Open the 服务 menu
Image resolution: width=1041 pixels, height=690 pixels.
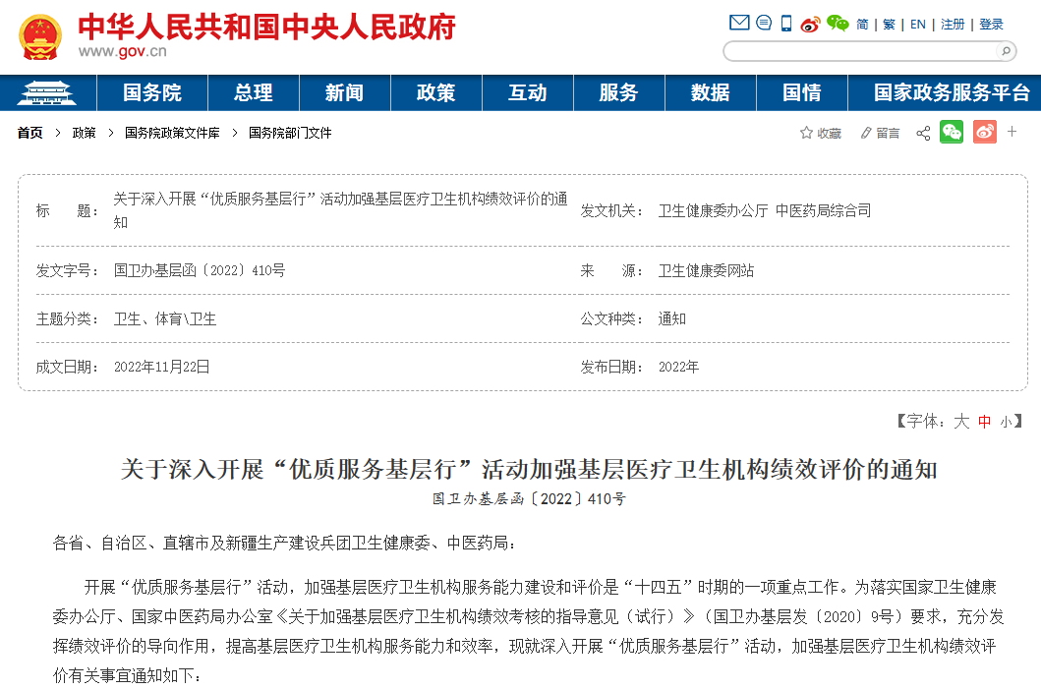pos(618,93)
